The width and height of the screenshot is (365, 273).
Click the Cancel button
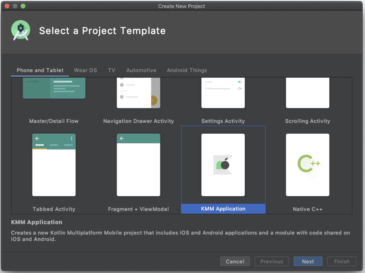(235, 261)
